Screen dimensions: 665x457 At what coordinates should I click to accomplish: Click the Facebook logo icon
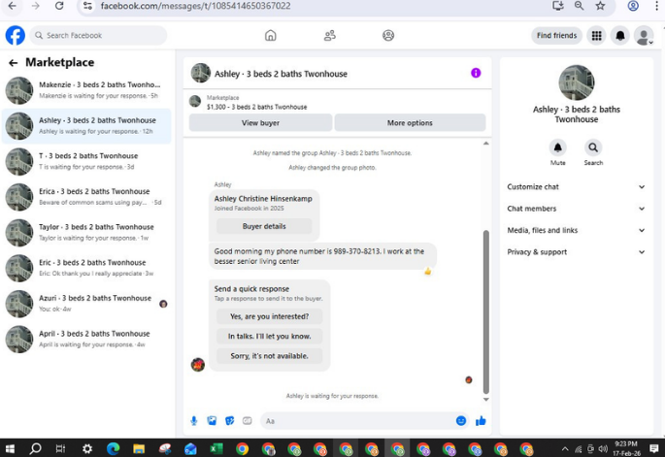pyautogui.click(x=16, y=35)
